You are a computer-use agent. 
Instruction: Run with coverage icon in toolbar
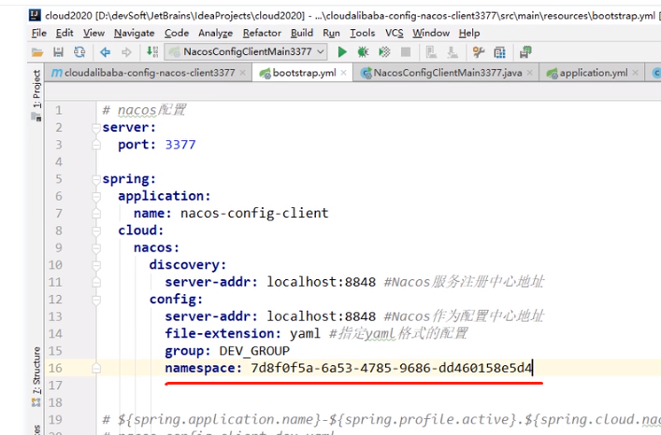tap(384, 52)
